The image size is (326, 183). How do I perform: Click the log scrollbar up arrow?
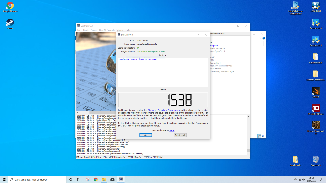click(248, 117)
